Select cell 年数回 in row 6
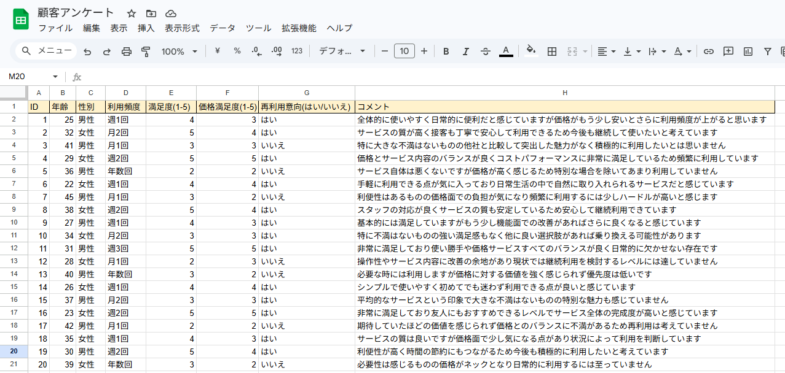 125,171
